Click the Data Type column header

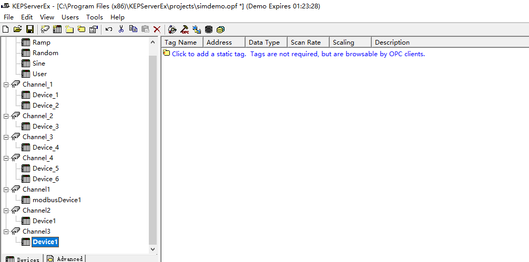tap(266, 42)
